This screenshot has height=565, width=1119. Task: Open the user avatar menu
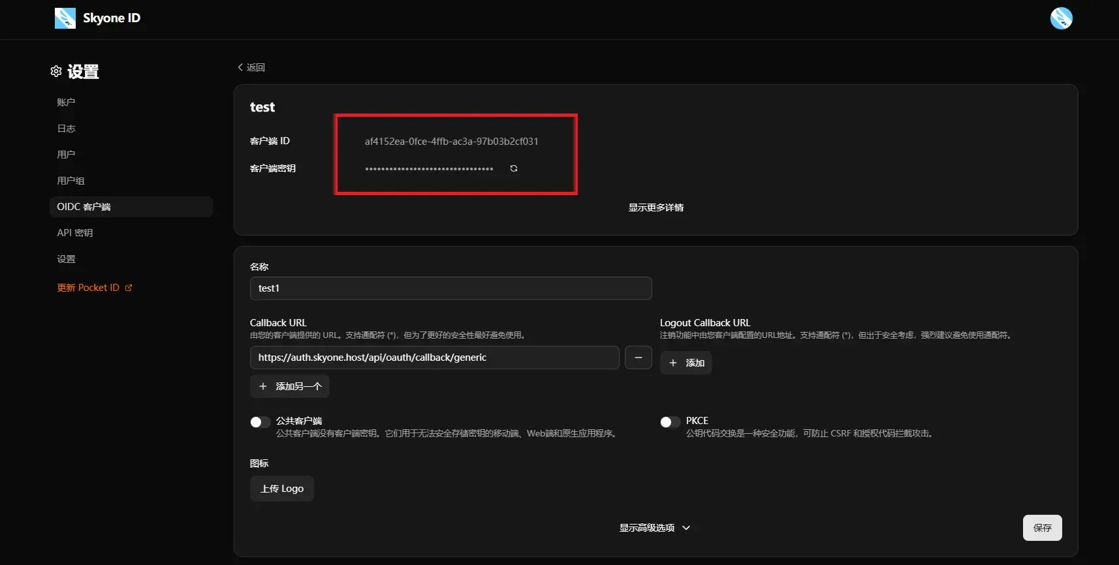point(1061,18)
